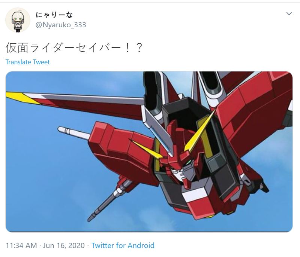Image resolution: width=300 pixels, height=257 pixels.
Task: Open the にゃりーな display name profile
Action: (54, 15)
